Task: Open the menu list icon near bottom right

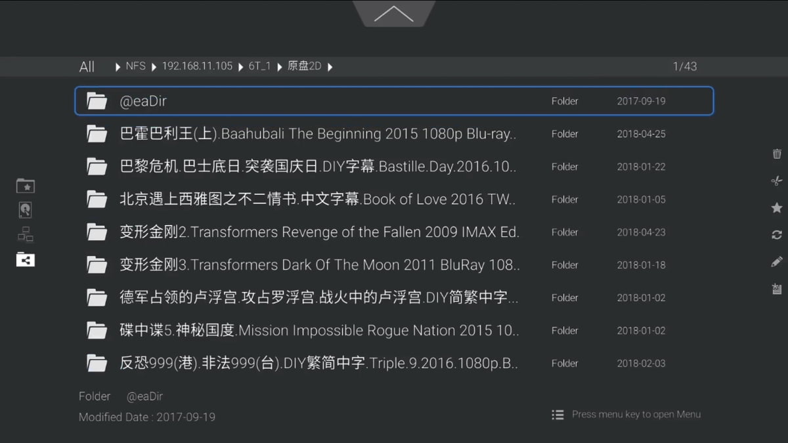Action: (x=558, y=414)
